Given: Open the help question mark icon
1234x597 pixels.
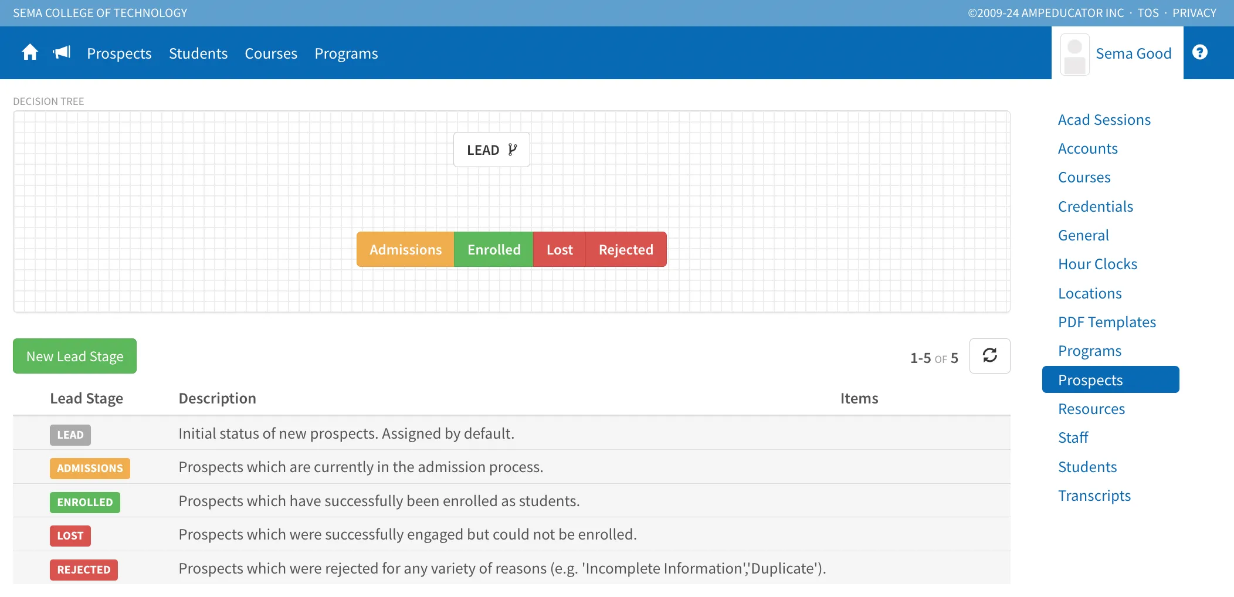Looking at the screenshot, I should (x=1200, y=52).
